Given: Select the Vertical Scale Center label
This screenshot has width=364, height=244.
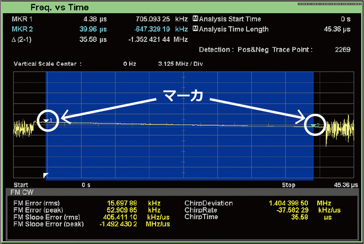Looking at the screenshot, I should pos(48,64).
